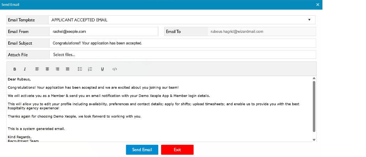Click the 'We will activate you' paragraph
The width and height of the screenshot is (366, 157).
point(109,96)
